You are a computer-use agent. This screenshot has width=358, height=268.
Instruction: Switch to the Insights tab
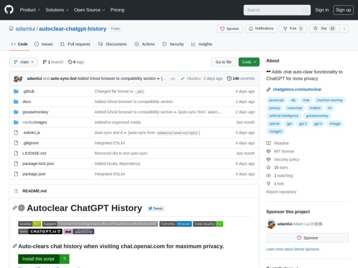tap(202, 44)
